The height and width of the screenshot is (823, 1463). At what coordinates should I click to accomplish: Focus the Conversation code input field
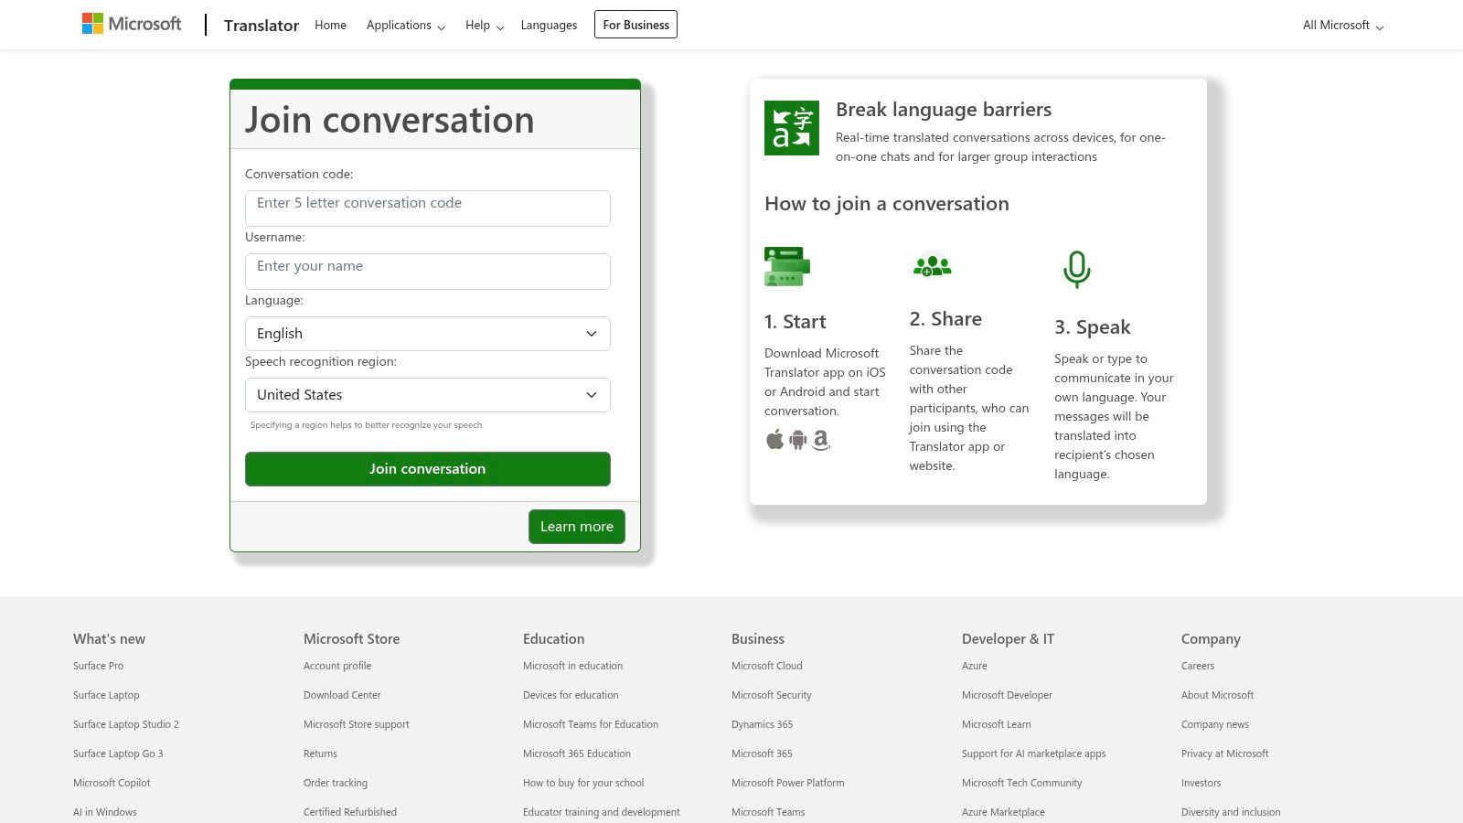coord(428,208)
